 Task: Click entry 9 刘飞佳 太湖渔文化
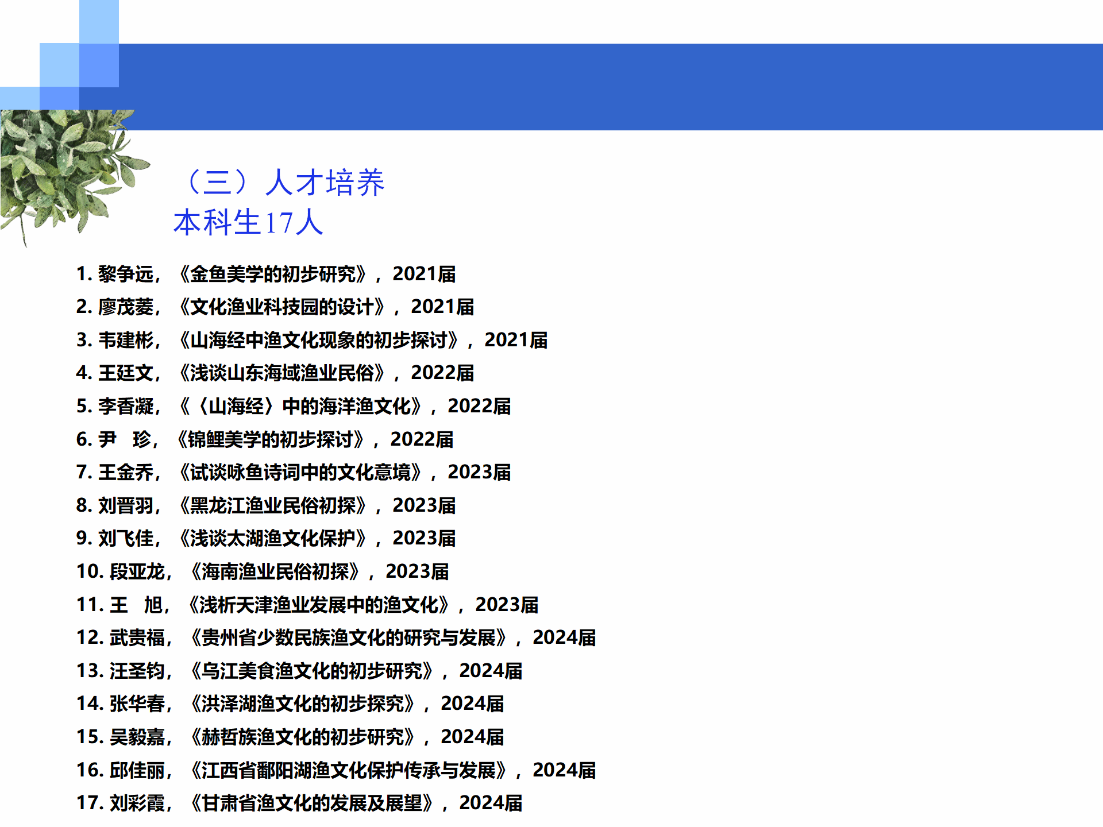click(265, 538)
